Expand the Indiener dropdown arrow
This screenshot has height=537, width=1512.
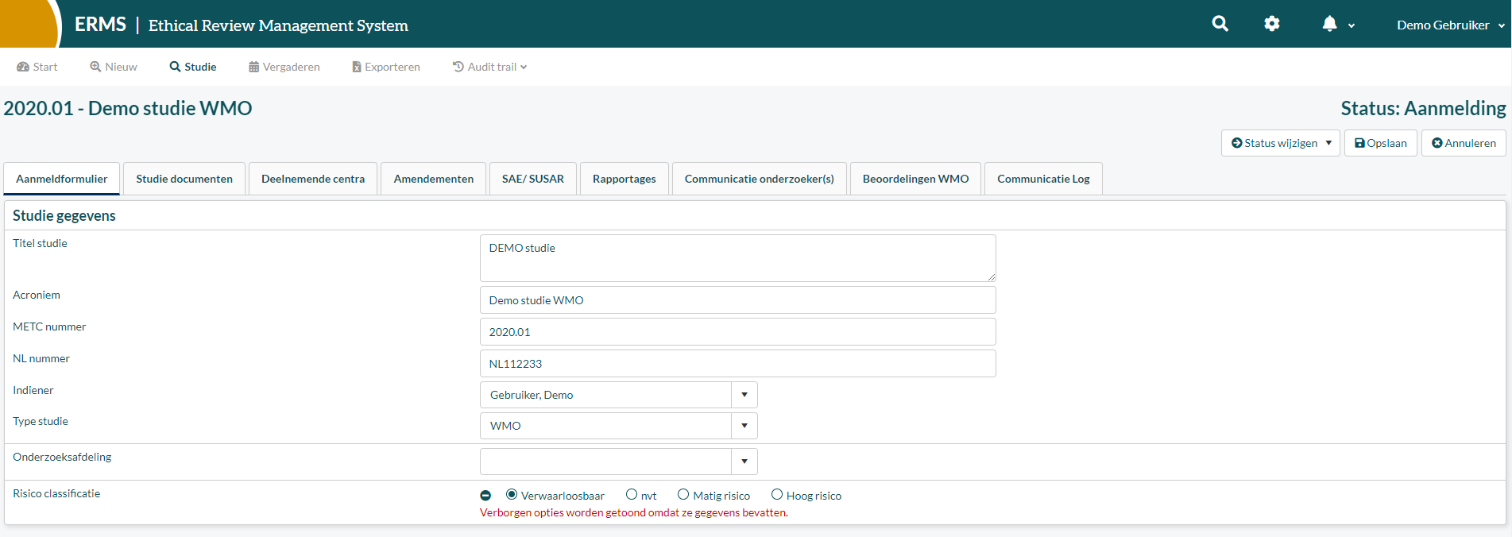click(744, 395)
